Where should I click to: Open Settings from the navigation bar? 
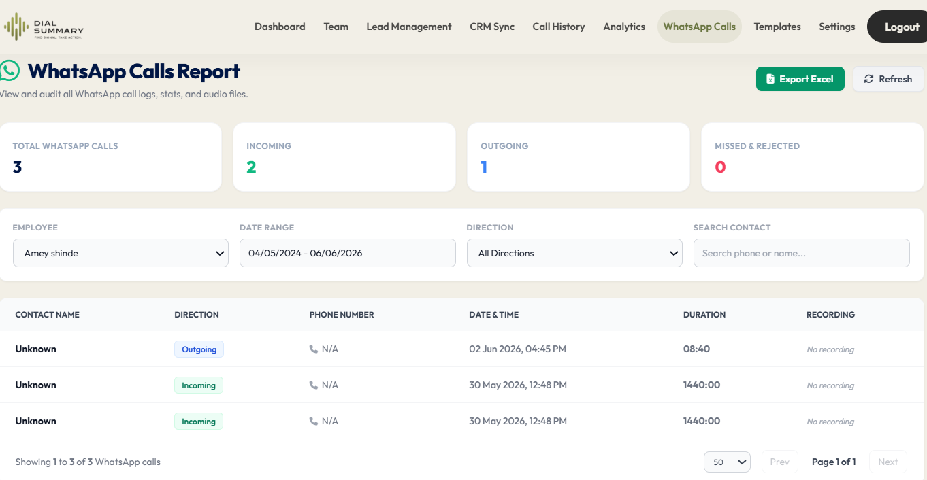click(x=837, y=27)
